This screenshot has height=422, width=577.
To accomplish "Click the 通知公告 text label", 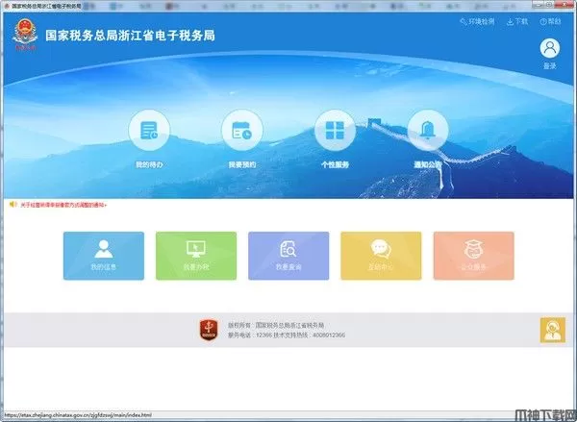I will click(x=428, y=164).
